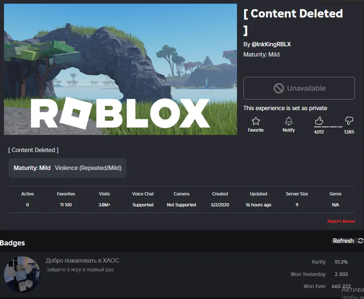Open the Добро пожаловать в ХАОС badge
The height and width of the screenshot is (299, 364).
point(83,261)
